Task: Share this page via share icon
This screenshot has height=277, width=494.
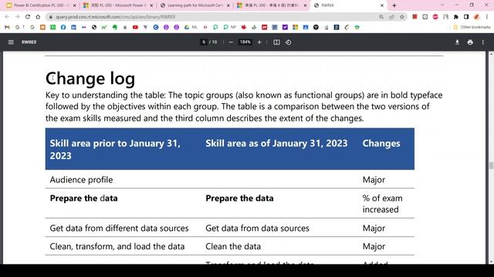Action: click(391, 17)
